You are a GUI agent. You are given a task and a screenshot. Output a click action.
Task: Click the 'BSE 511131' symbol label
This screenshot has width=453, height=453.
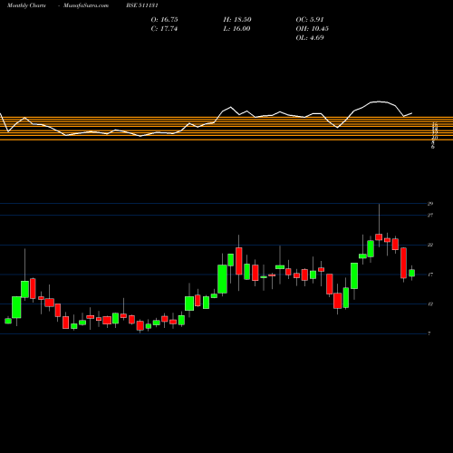tap(142, 5)
